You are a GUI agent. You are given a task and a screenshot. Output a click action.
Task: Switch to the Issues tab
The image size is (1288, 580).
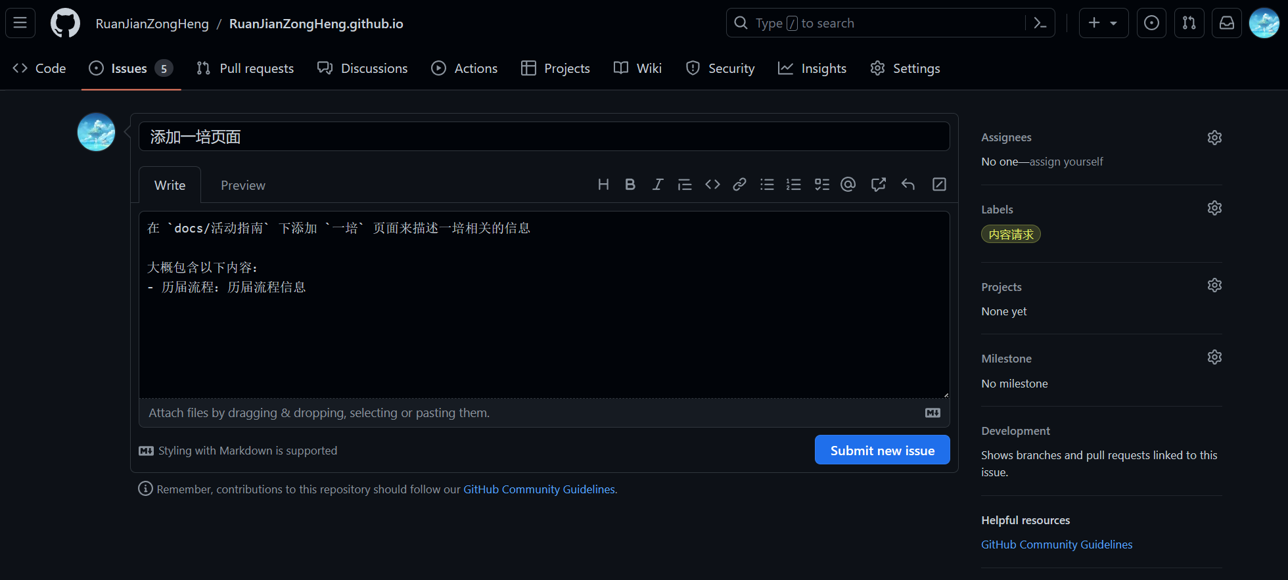131,68
